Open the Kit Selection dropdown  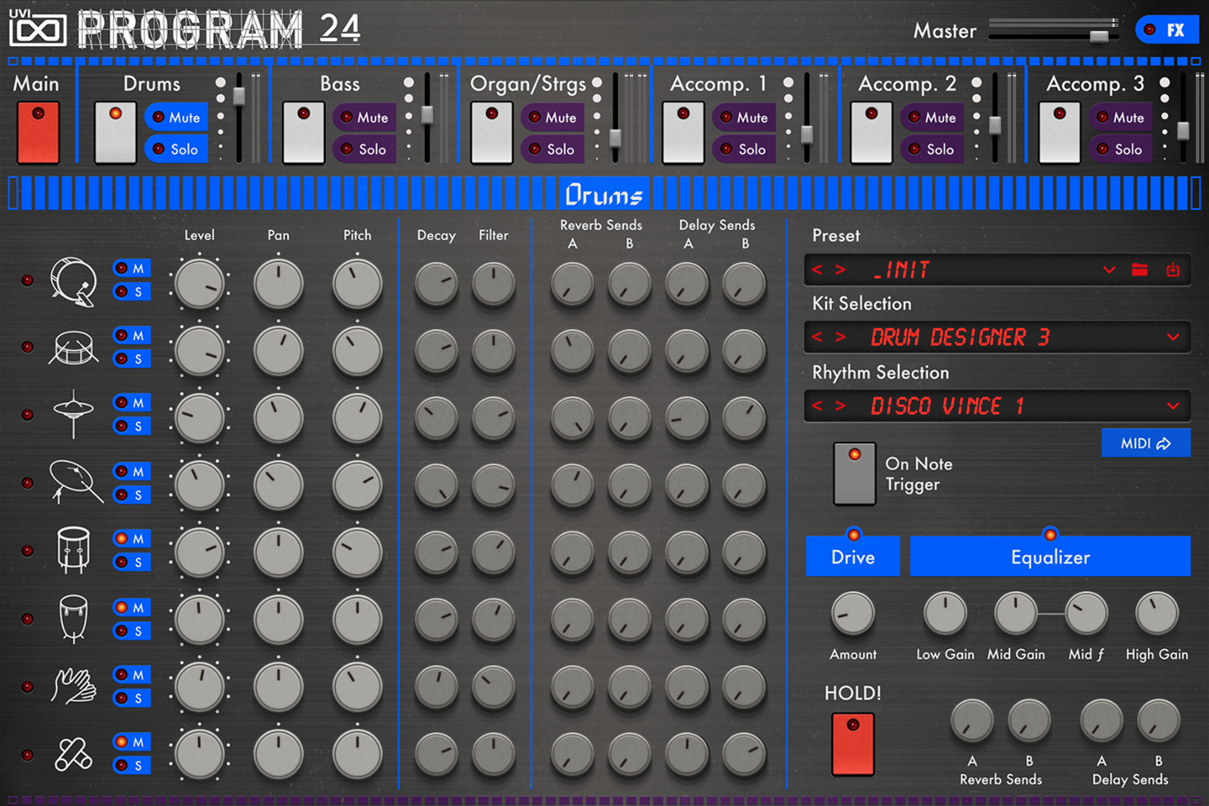pos(1173,338)
